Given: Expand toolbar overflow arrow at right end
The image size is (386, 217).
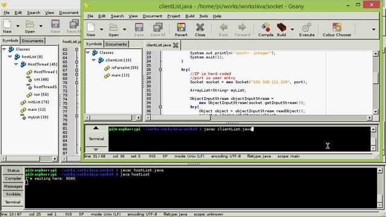Looking at the screenshot, I should coord(373,30).
